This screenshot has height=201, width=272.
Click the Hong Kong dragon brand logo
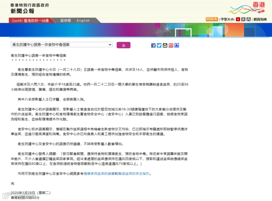(247, 8)
